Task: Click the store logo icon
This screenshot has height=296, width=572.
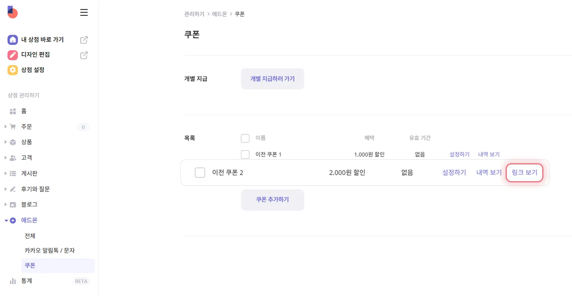Action: click(x=13, y=12)
